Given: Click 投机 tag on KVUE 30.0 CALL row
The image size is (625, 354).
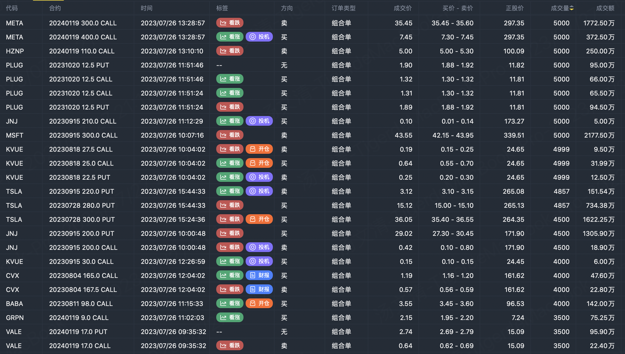Looking at the screenshot, I should pos(259,261).
